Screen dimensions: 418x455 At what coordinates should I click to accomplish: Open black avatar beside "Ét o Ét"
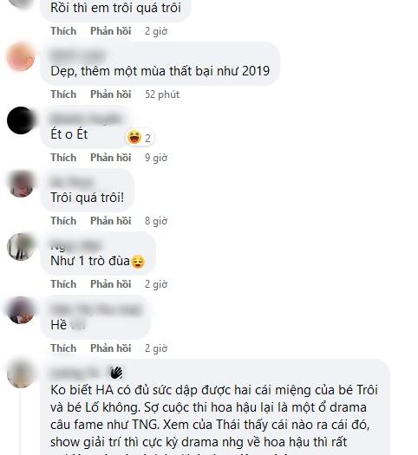tap(21, 120)
